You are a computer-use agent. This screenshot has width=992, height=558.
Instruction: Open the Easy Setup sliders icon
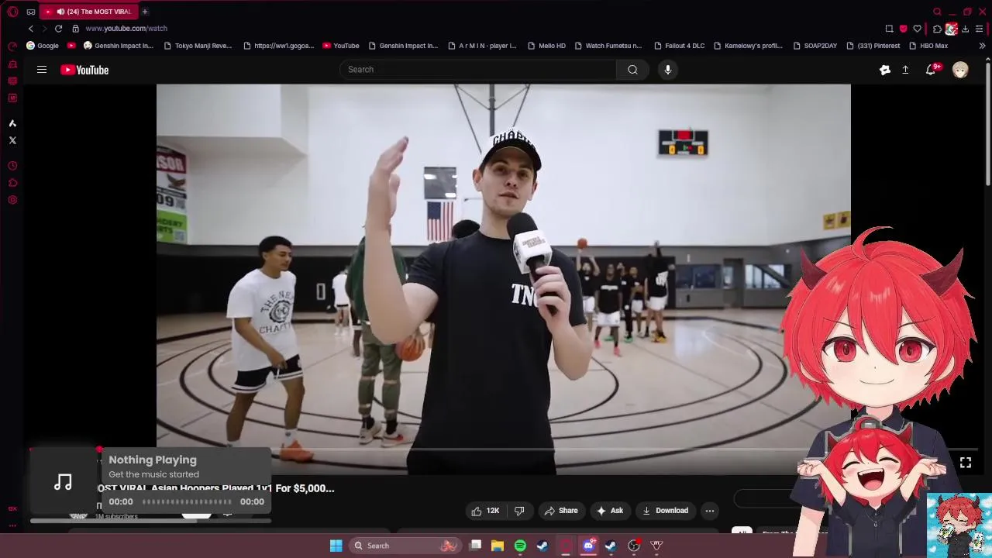coord(980,29)
